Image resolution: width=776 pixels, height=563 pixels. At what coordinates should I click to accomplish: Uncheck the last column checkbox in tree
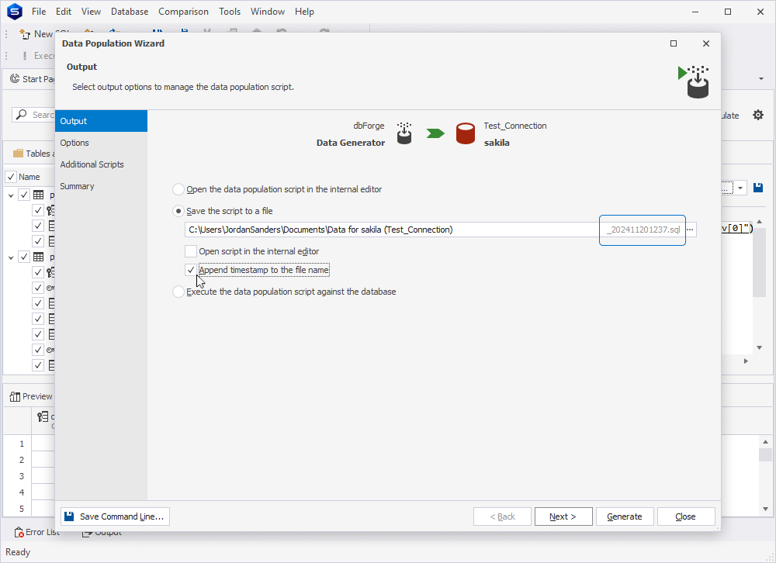38,365
